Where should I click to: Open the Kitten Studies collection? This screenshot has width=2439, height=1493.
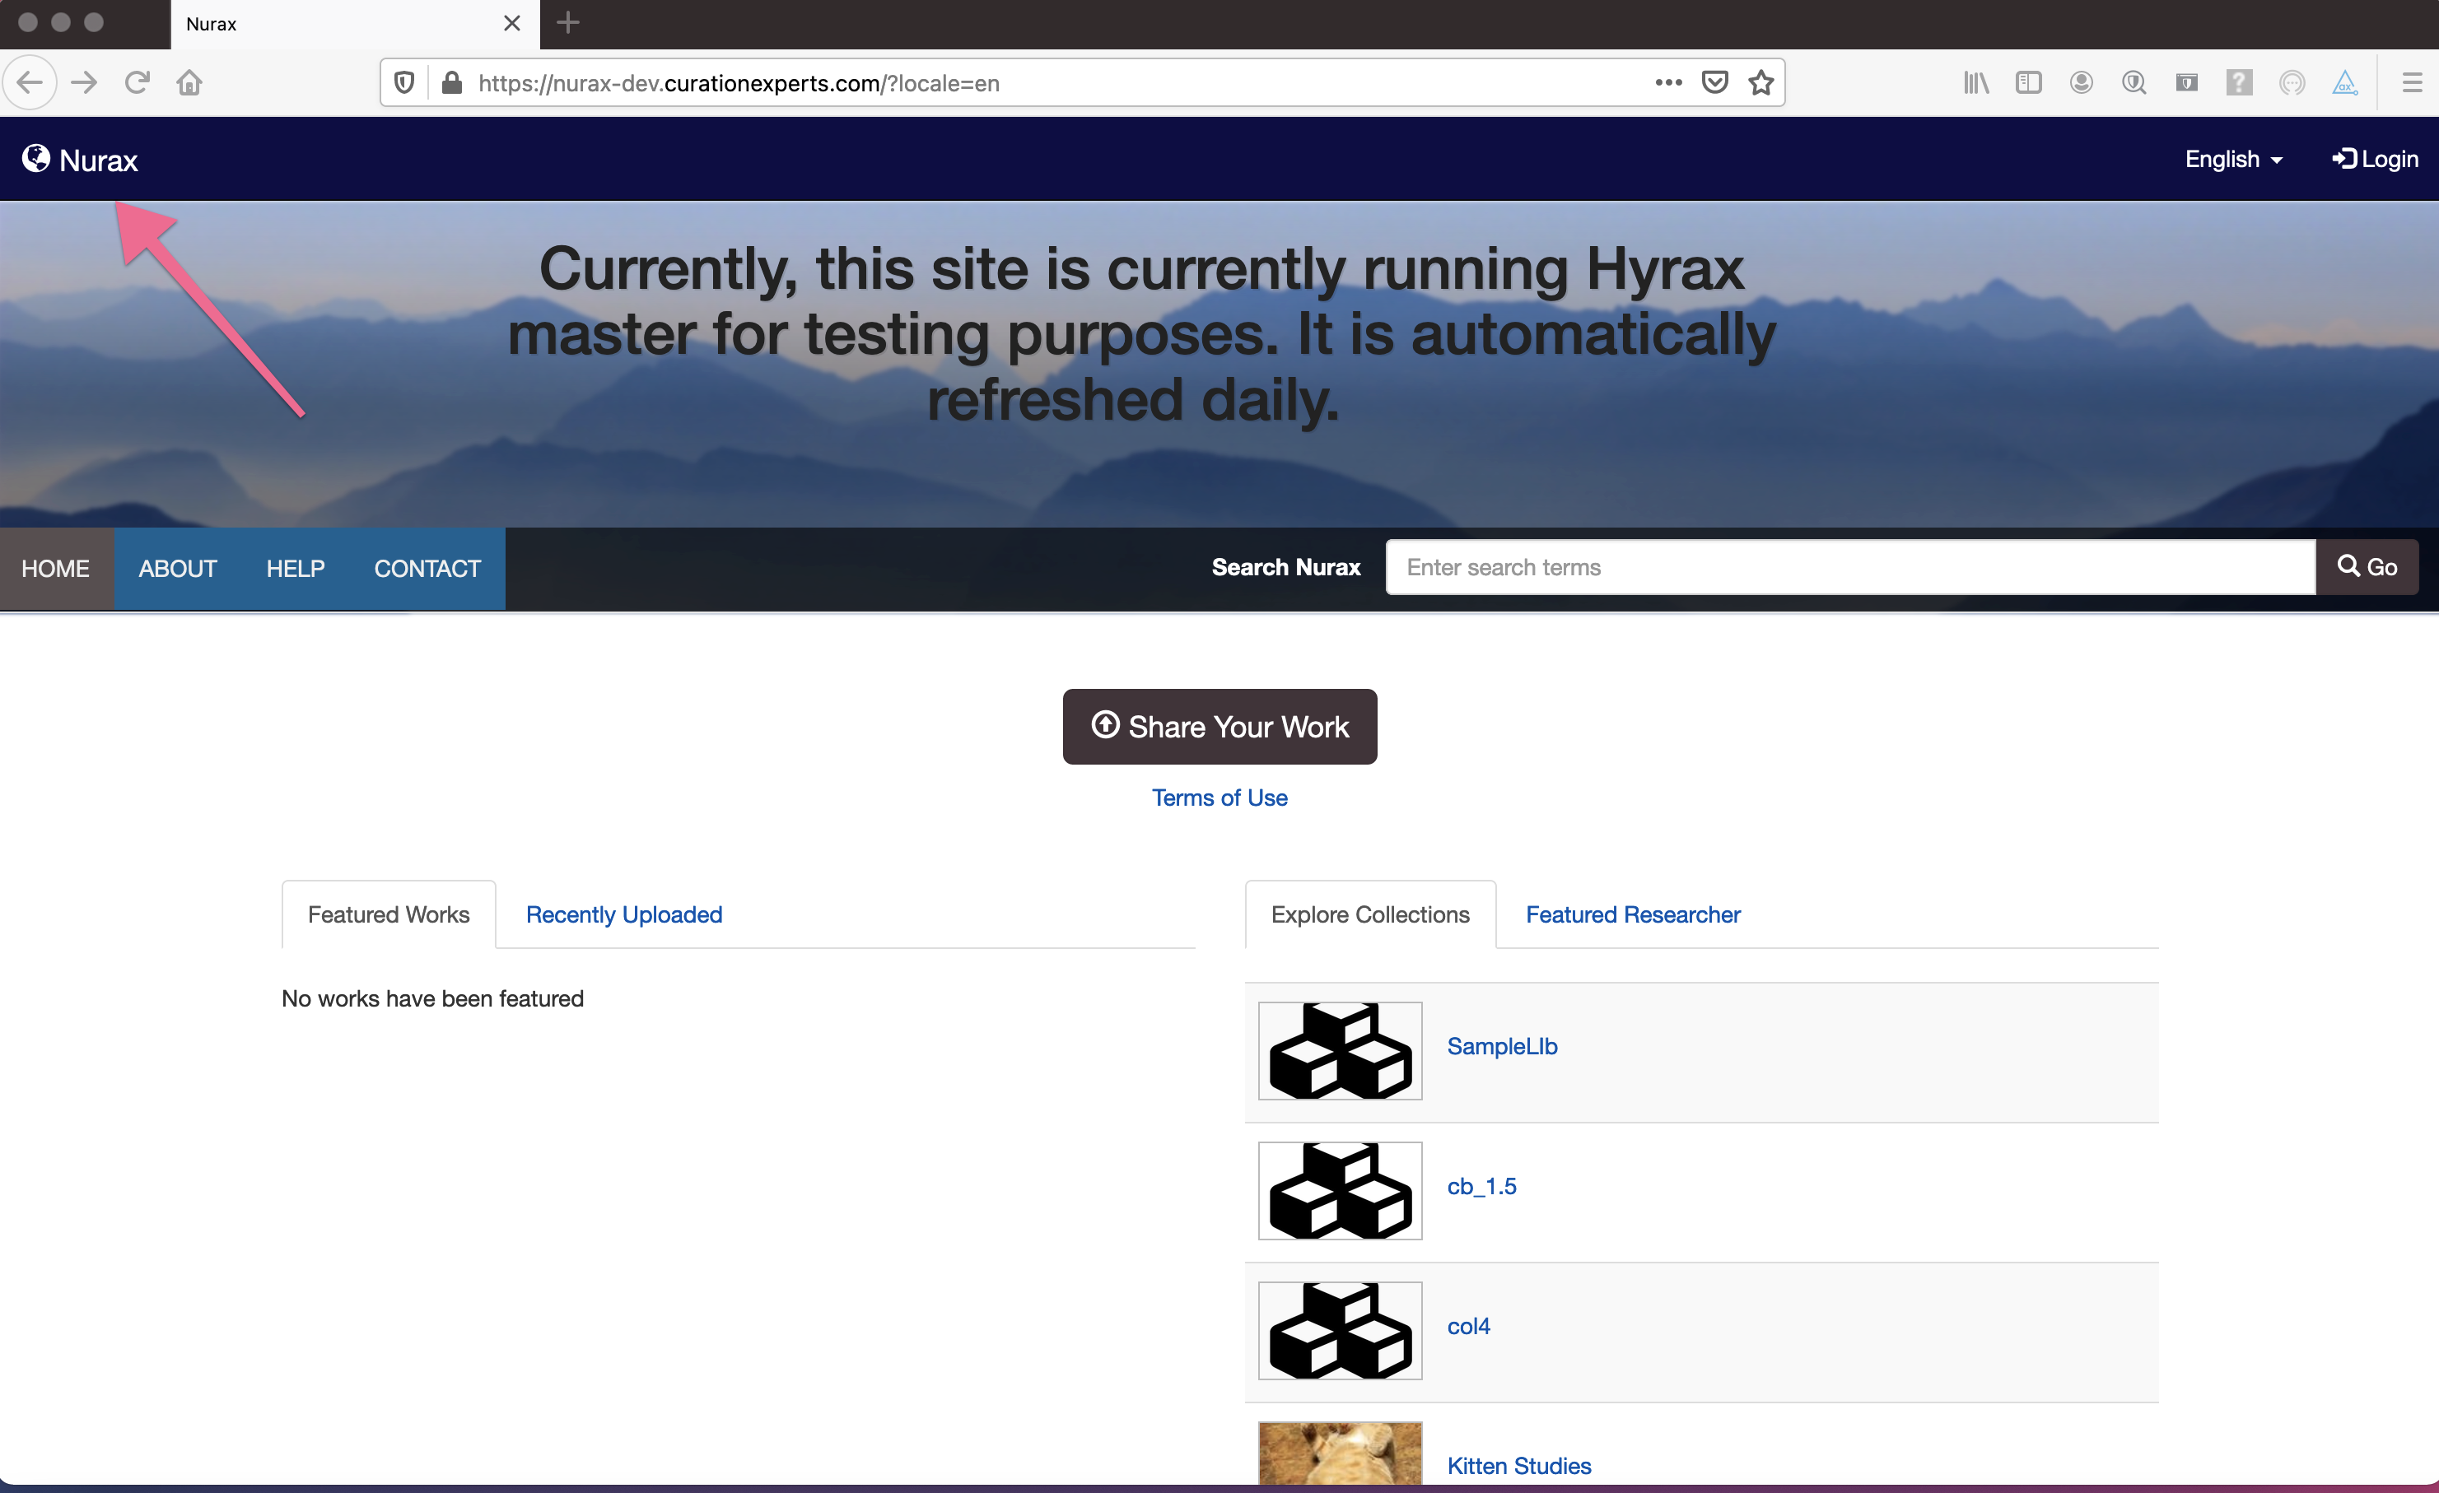pos(1518,1465)
